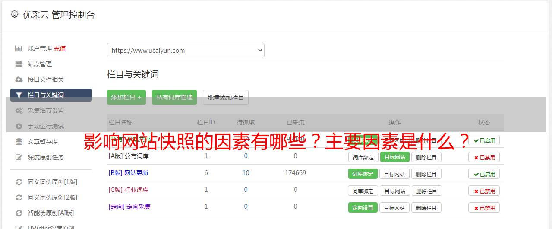Click the edit icon for 深度原创任务
552x229 pixels.
click(x=19, y=157)
